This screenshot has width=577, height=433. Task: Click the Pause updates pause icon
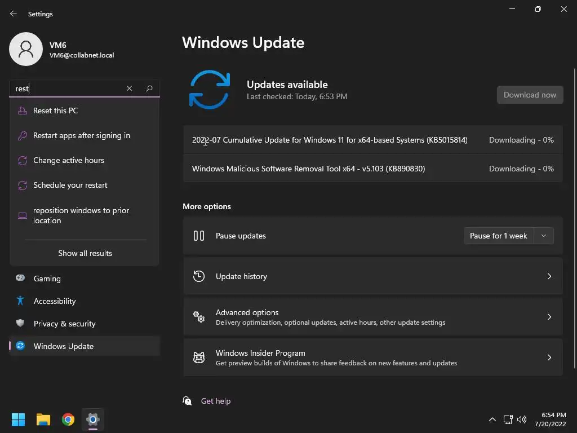[199, 236]
